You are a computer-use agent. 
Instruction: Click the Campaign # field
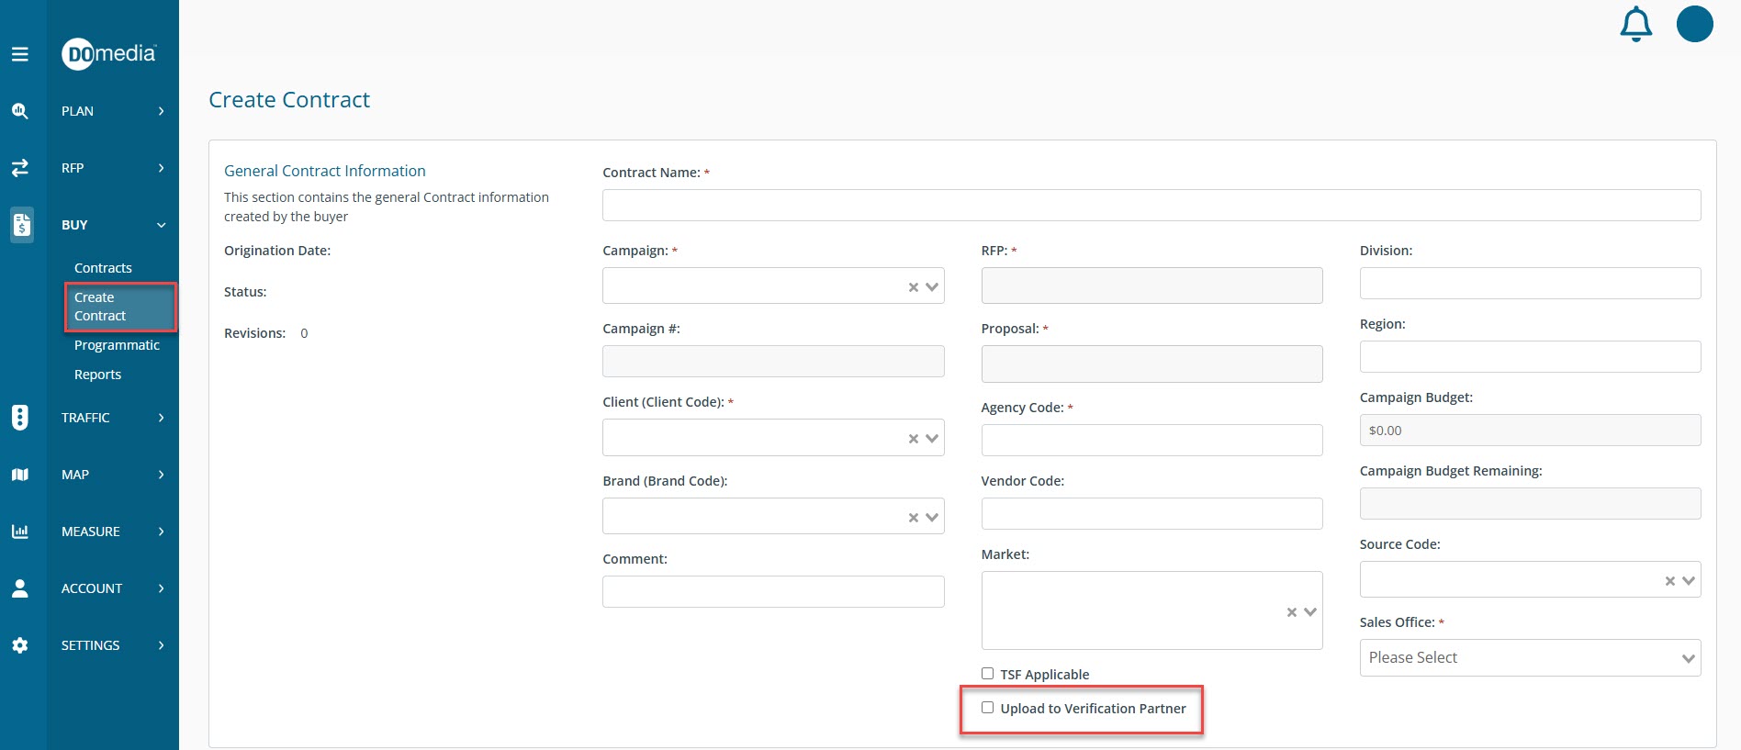pos(773,361)
